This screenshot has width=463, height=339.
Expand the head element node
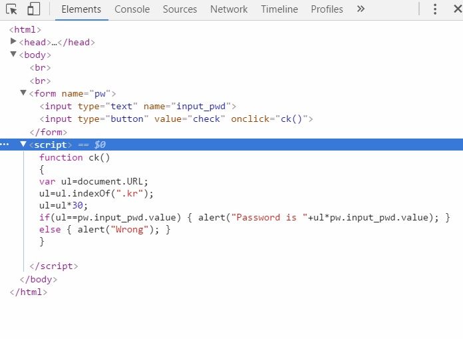point(13,41)
